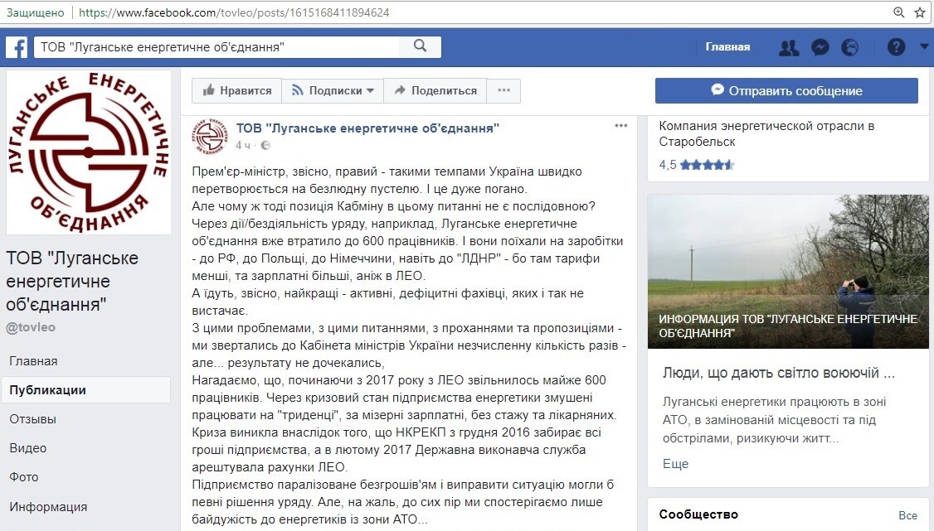Click the Еще link in info card
This screenshot has height=531, width=934.
[x=675, y=463]
